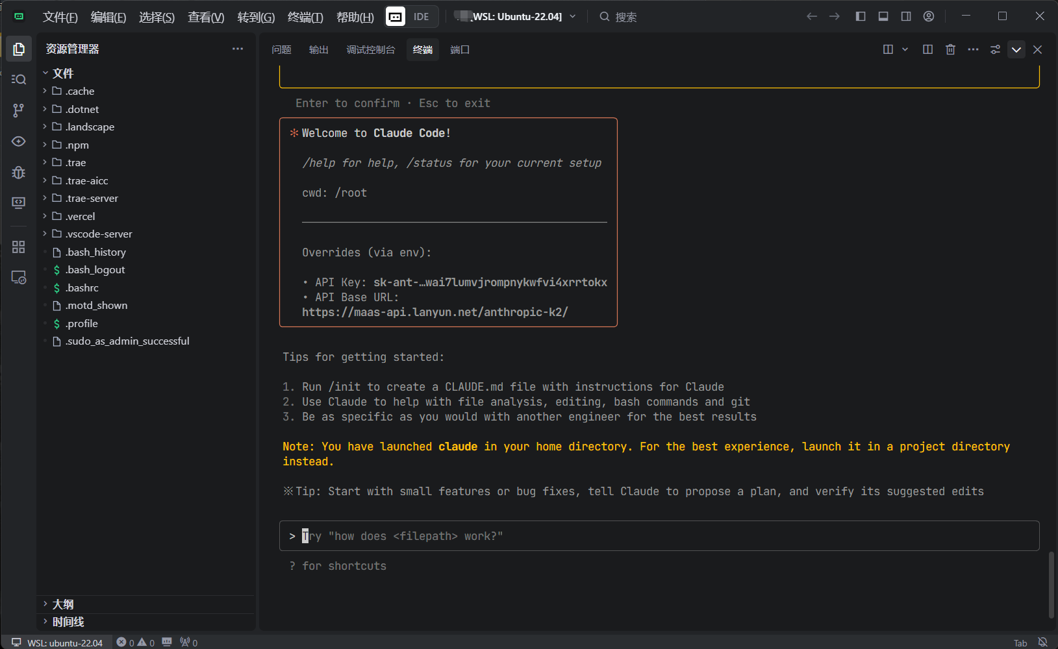
Task: Open the Extensions view icon
Action: tap(19, 247)
